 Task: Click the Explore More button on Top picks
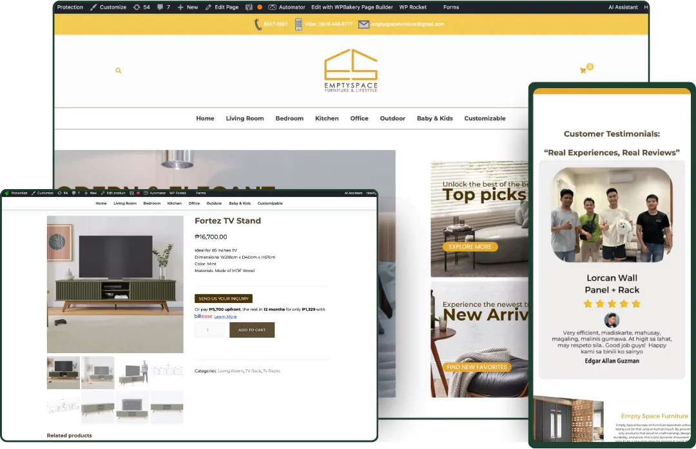click(x=470, y=247)
